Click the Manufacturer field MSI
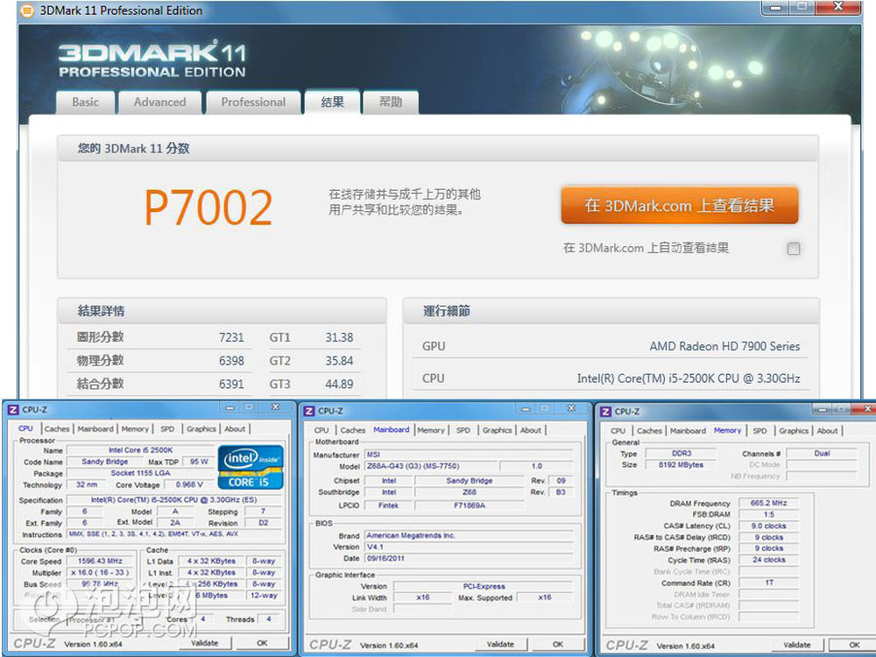The height and width of the screenshot is (657, 876). click(469, 454)
